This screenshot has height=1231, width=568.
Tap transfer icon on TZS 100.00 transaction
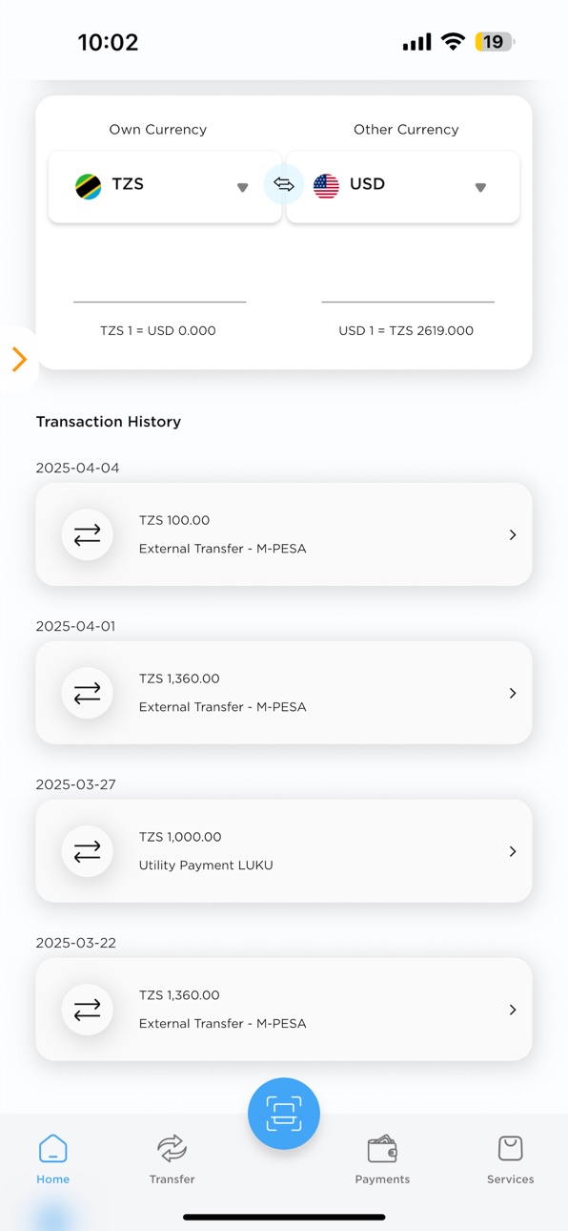pyautogui.click(x=88, y=535)
